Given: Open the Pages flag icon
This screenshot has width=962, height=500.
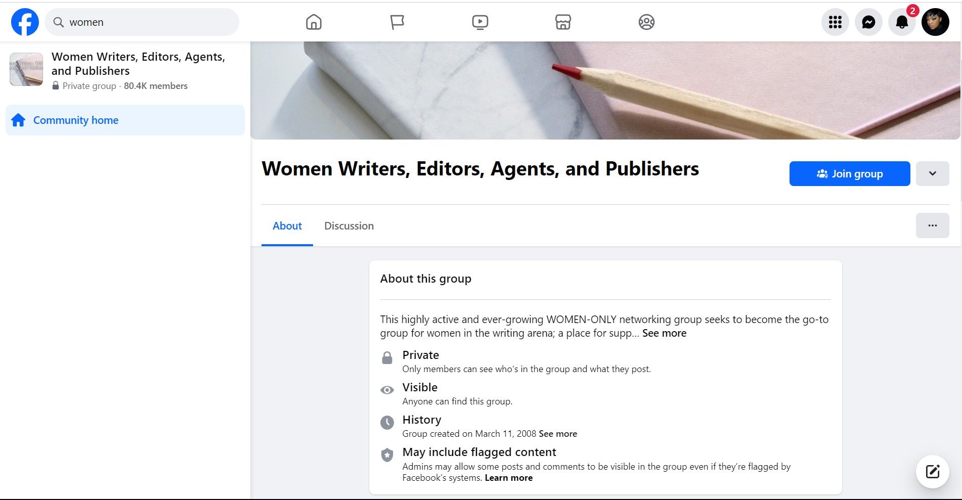Looking at the screenshot, I should click(x=397, y=22).
